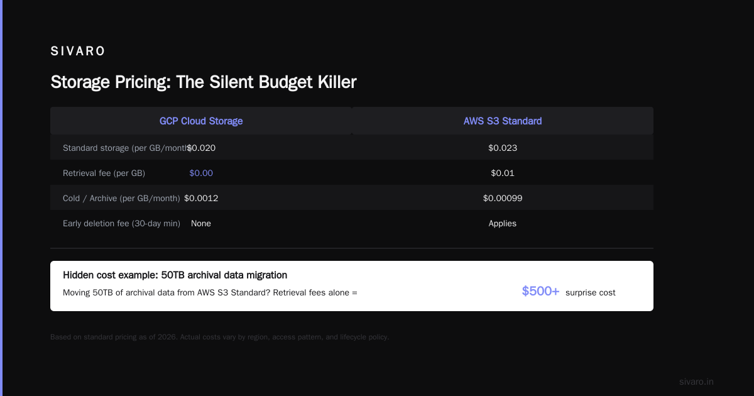Image resolution: width=754 pixels, height=396 pixels.
Task: Click the 'Based on standard pricing' disclaimer
Action: 220,337
